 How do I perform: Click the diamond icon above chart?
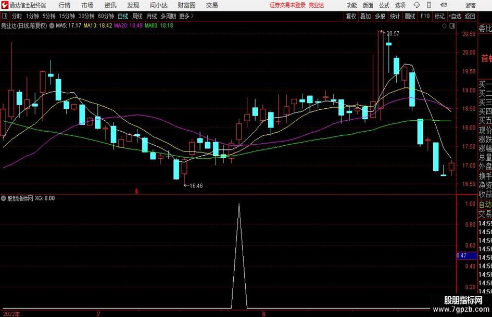coord(444,26)
